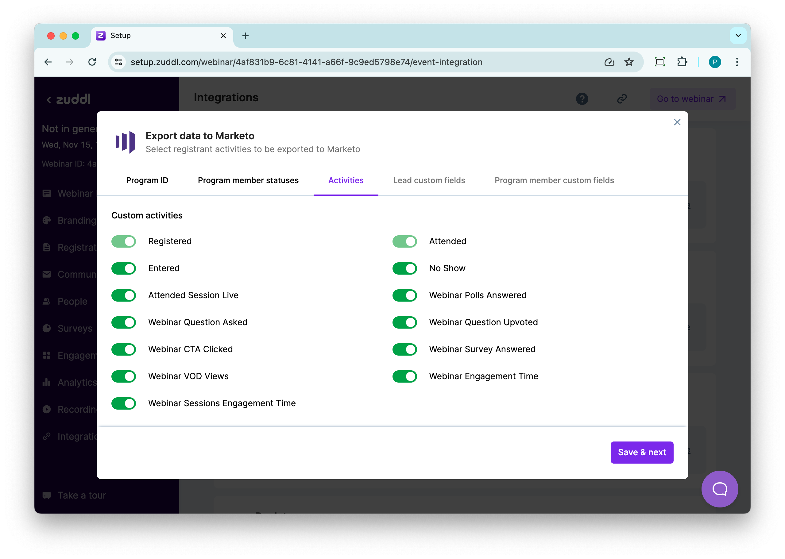Screen dimensions: 785x559
Task: Switch to Program member statuses tab
Action: tap(248, 180)
